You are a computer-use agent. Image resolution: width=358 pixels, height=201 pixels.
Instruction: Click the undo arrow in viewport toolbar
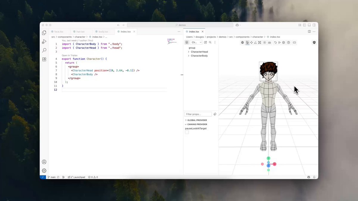coord(275,43)
